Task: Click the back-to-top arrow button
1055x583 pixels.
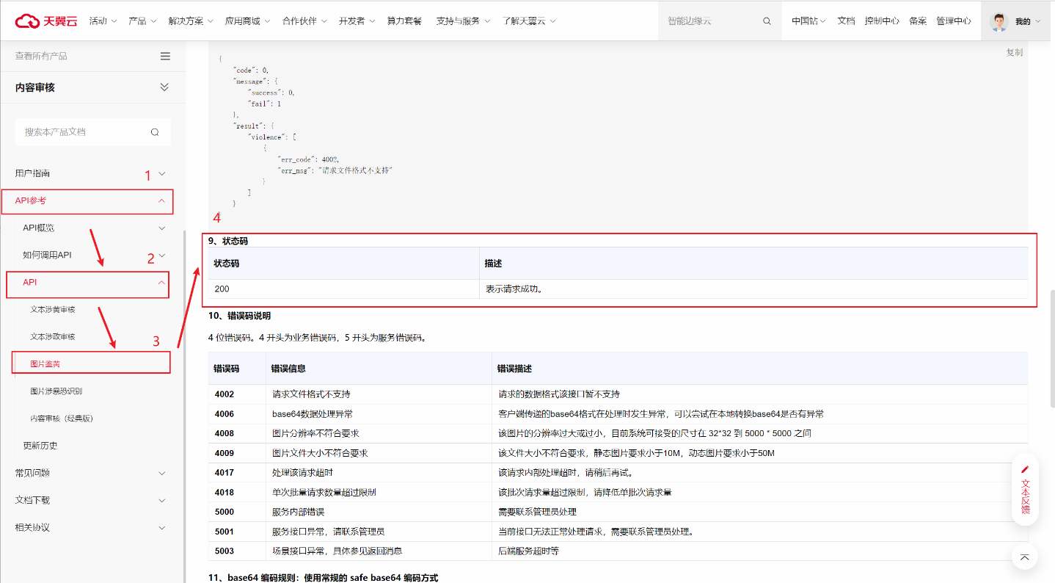Action: [x=1024, y=557]
